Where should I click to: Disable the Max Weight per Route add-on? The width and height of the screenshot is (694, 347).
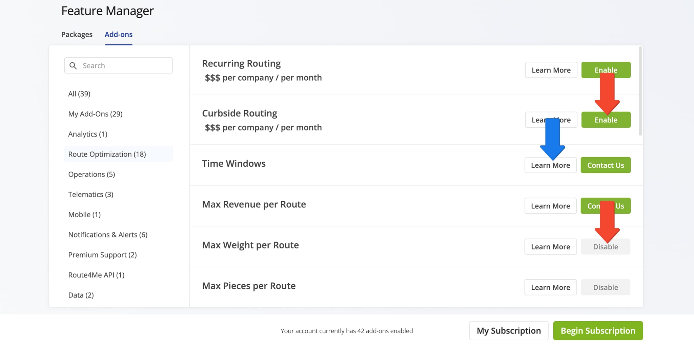tap(605, 247)
